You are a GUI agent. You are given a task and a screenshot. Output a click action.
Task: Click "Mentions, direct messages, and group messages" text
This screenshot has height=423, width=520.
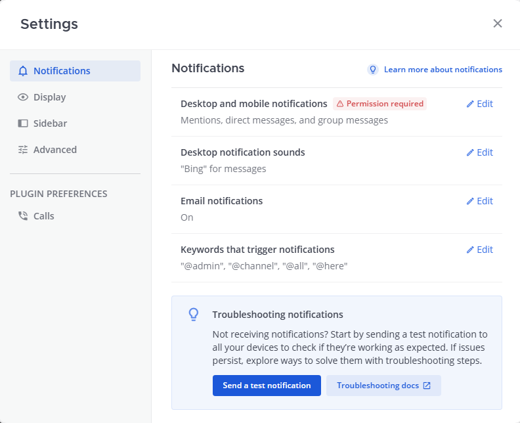point(284,120)
